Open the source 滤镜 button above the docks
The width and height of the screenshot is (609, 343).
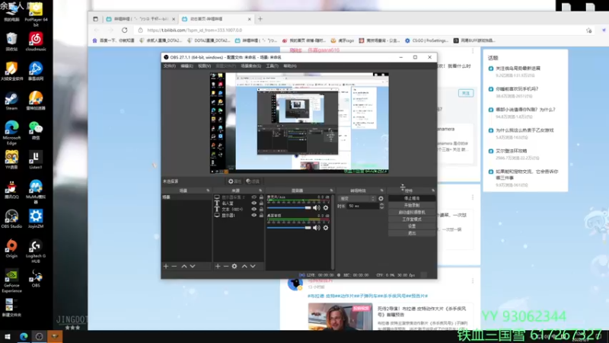(x=253, y=181)
